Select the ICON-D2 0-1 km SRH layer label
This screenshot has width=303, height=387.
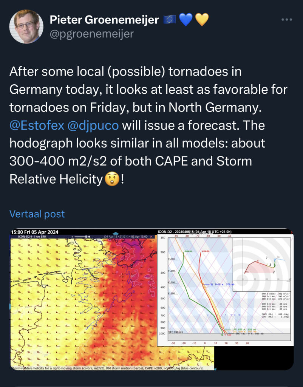pos(32,237)
